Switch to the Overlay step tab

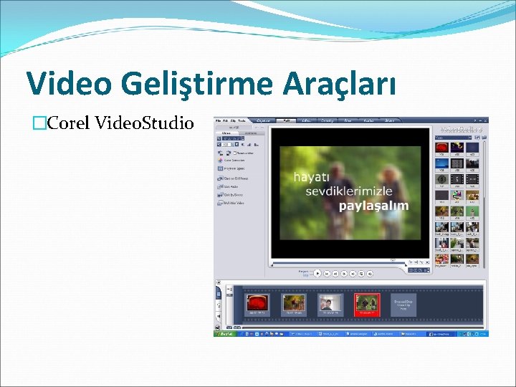click(327, 121)
